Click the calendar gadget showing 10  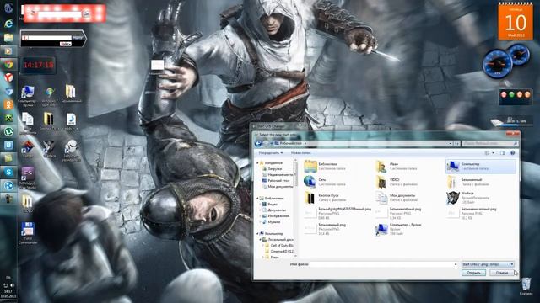click(516, 21)
